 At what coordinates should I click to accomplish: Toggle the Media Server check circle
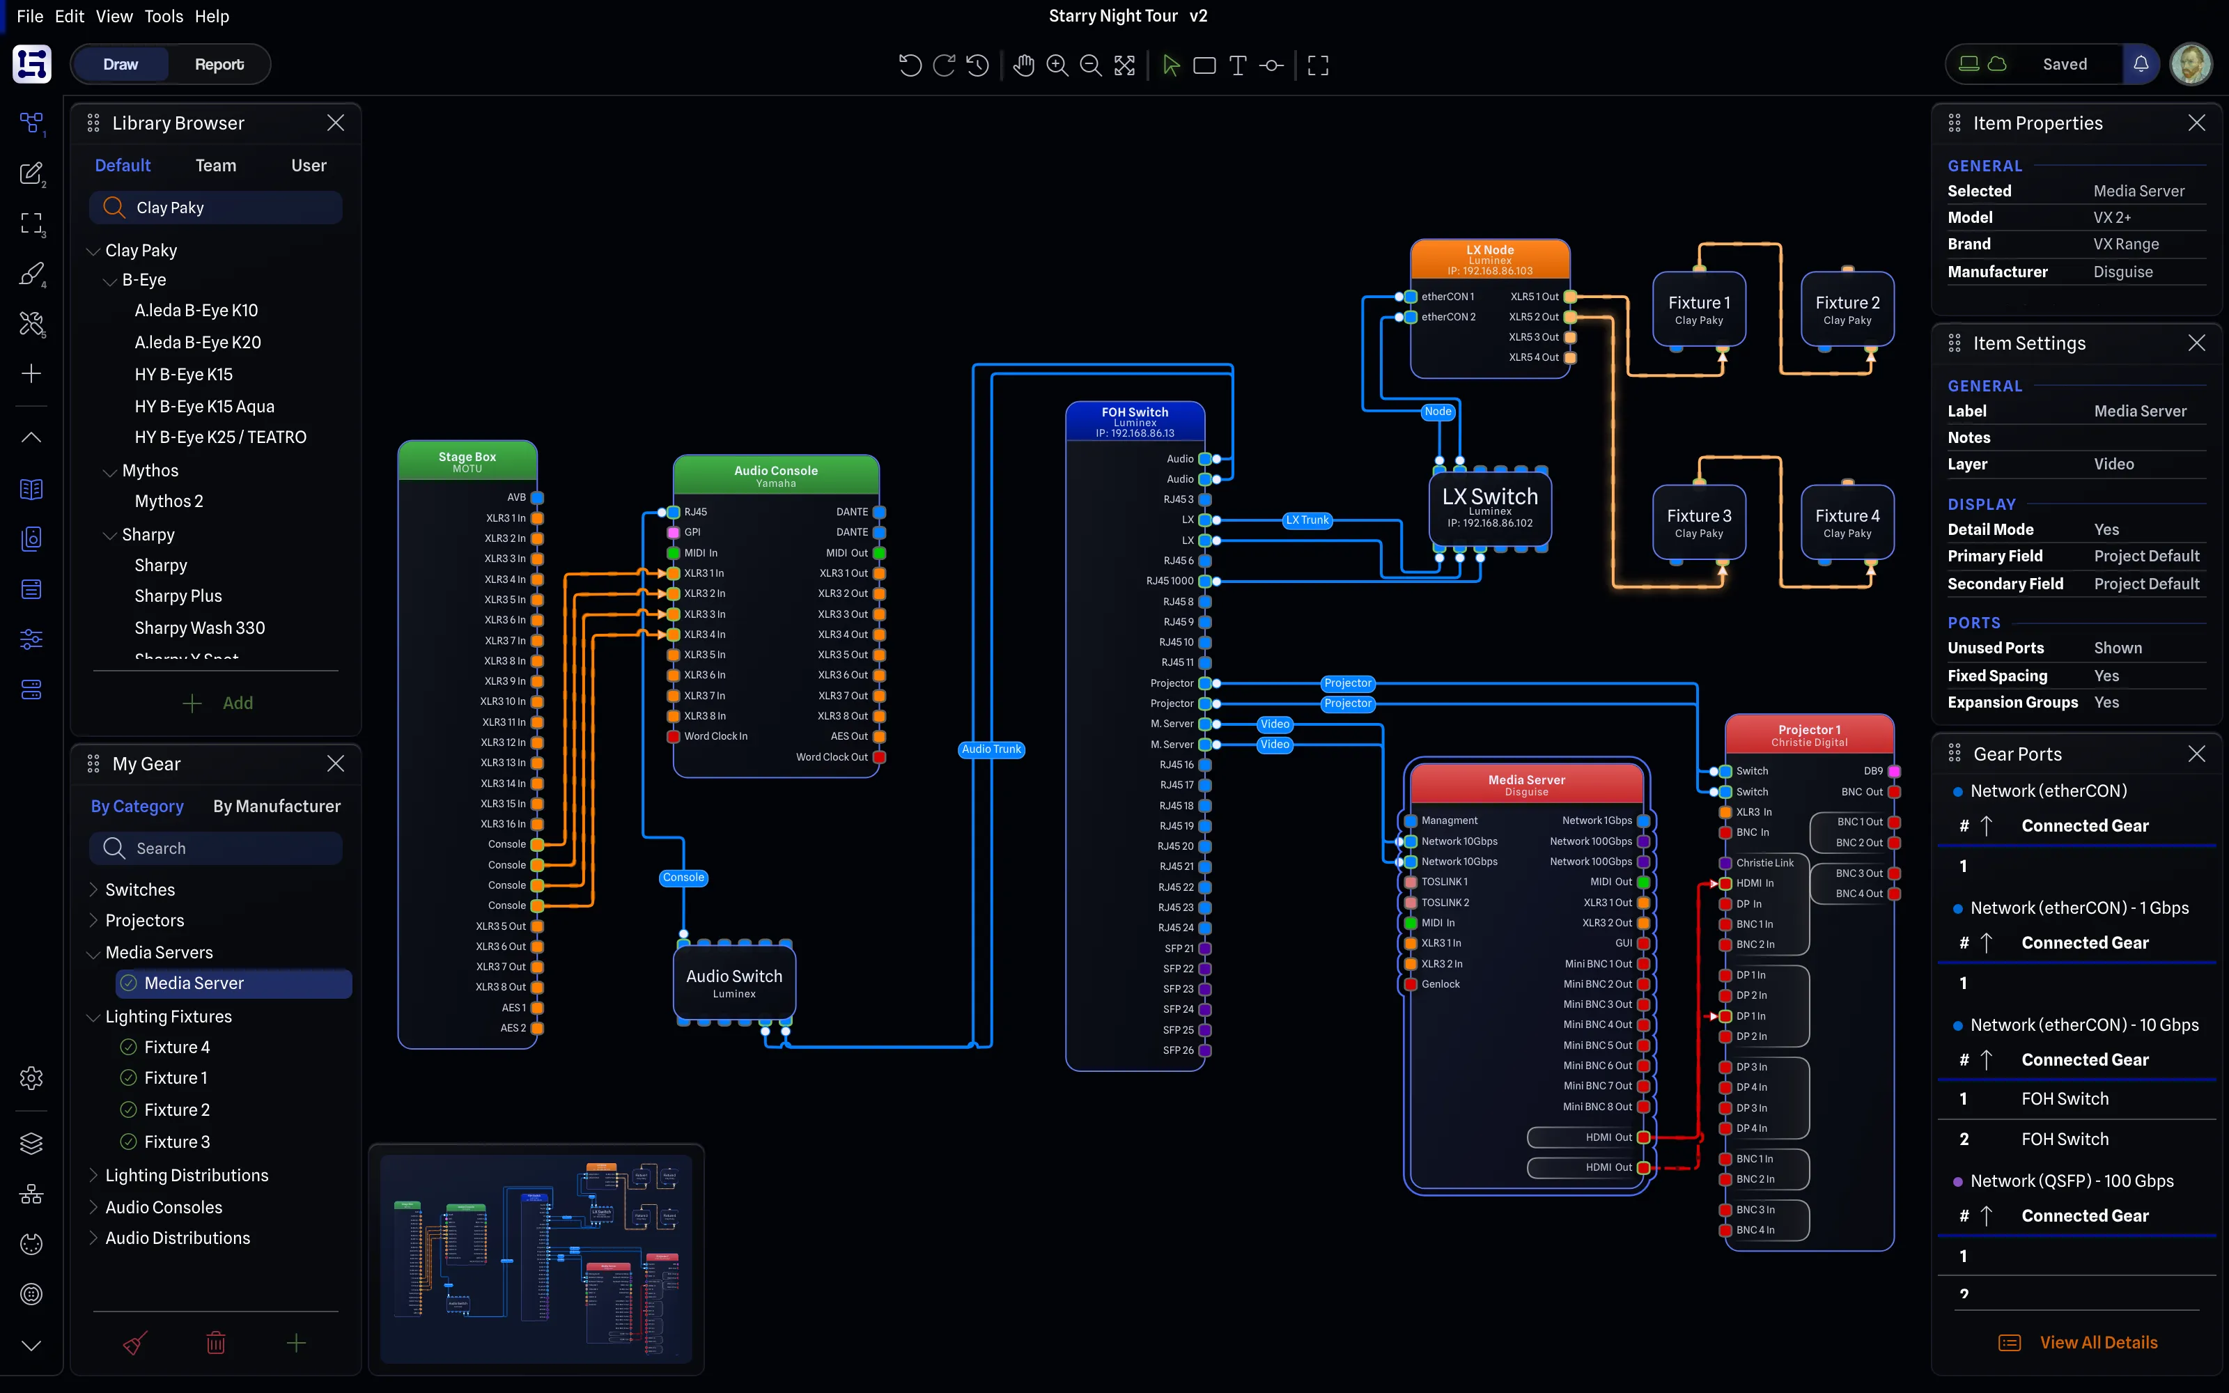tap(129, 983)
